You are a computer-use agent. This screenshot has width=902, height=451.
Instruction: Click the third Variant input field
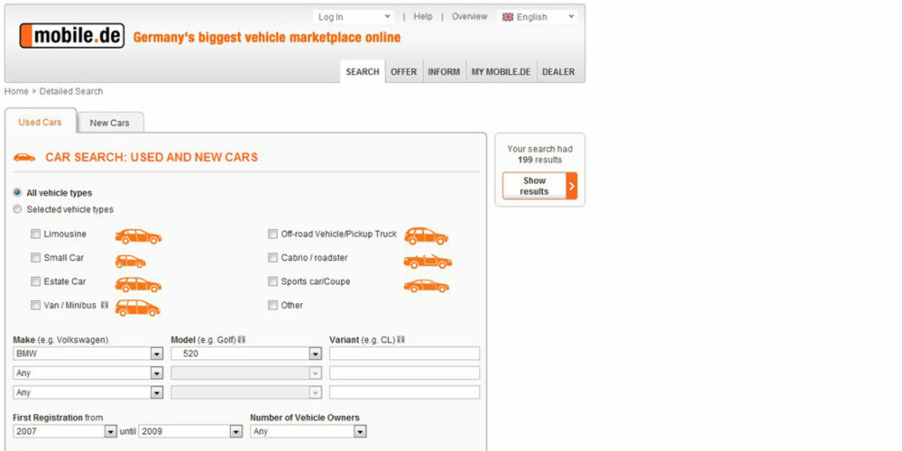[404, 393]
